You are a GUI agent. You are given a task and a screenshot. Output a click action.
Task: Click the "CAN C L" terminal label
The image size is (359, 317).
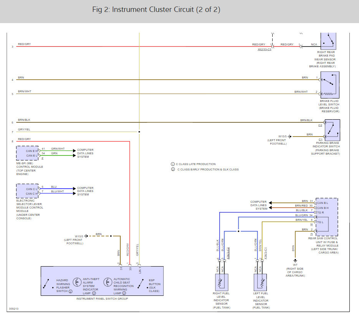(31, 189)
